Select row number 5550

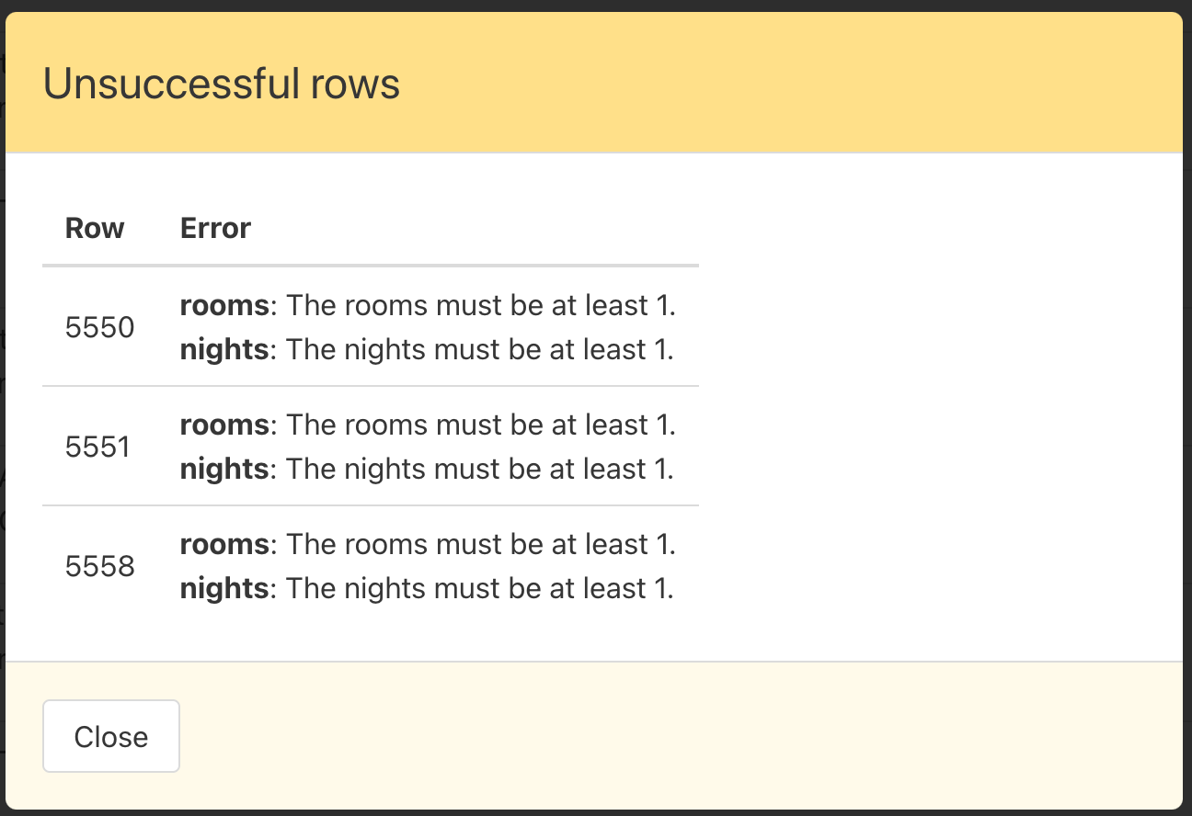pos(99,327)
